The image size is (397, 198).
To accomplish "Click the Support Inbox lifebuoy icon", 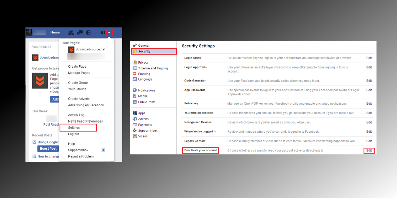I will point(135,130).
